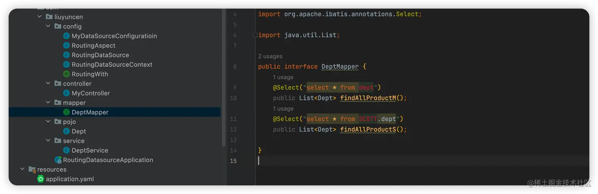Viewport: 598px width, 194px height.
Task: Collapse the config package
Action: (x=48, y=26)
